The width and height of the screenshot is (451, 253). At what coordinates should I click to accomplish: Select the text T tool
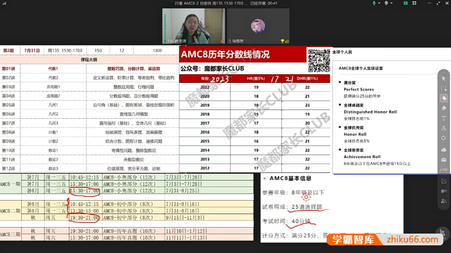coord(443,118)
